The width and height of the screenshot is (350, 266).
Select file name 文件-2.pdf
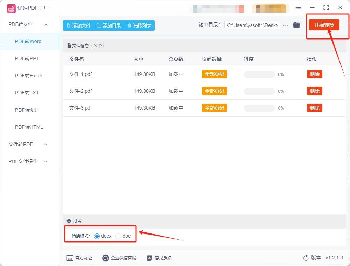tap(80, 91)
